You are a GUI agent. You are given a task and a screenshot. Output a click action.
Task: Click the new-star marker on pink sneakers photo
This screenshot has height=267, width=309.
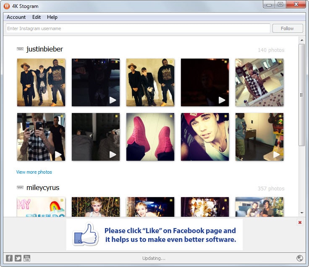(x=171, y=116)
